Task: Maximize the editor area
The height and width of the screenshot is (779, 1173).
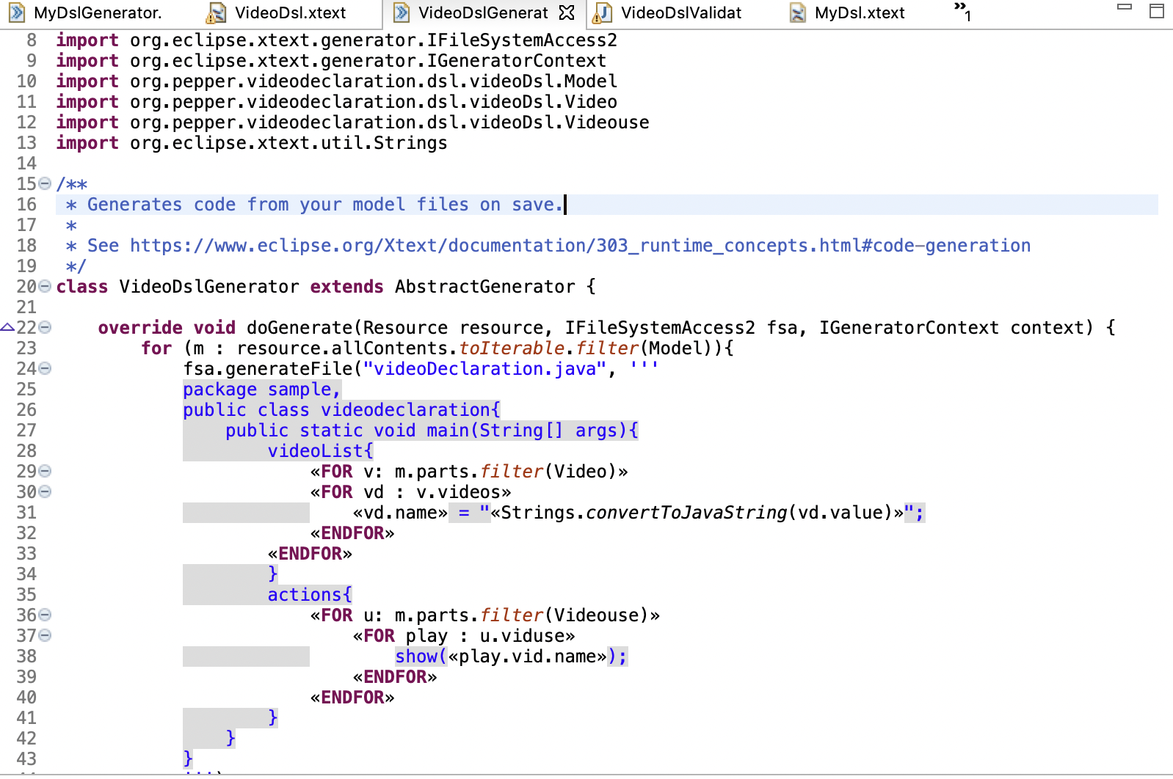Action: coord(1157,10)
